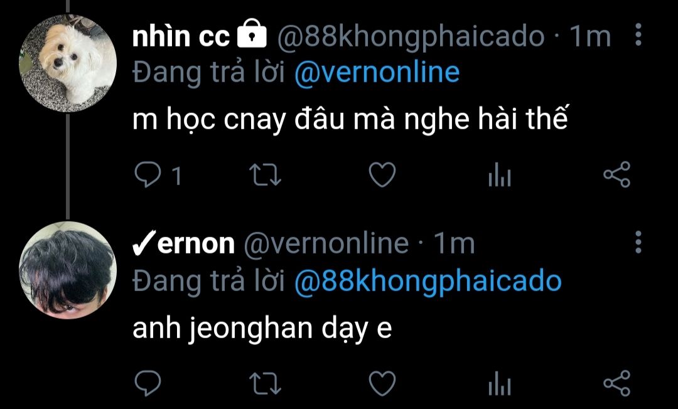
Task: Open the ✓ernon display name
Action: (184, 243)
